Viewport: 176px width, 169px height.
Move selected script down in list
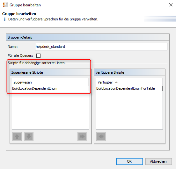29,136
